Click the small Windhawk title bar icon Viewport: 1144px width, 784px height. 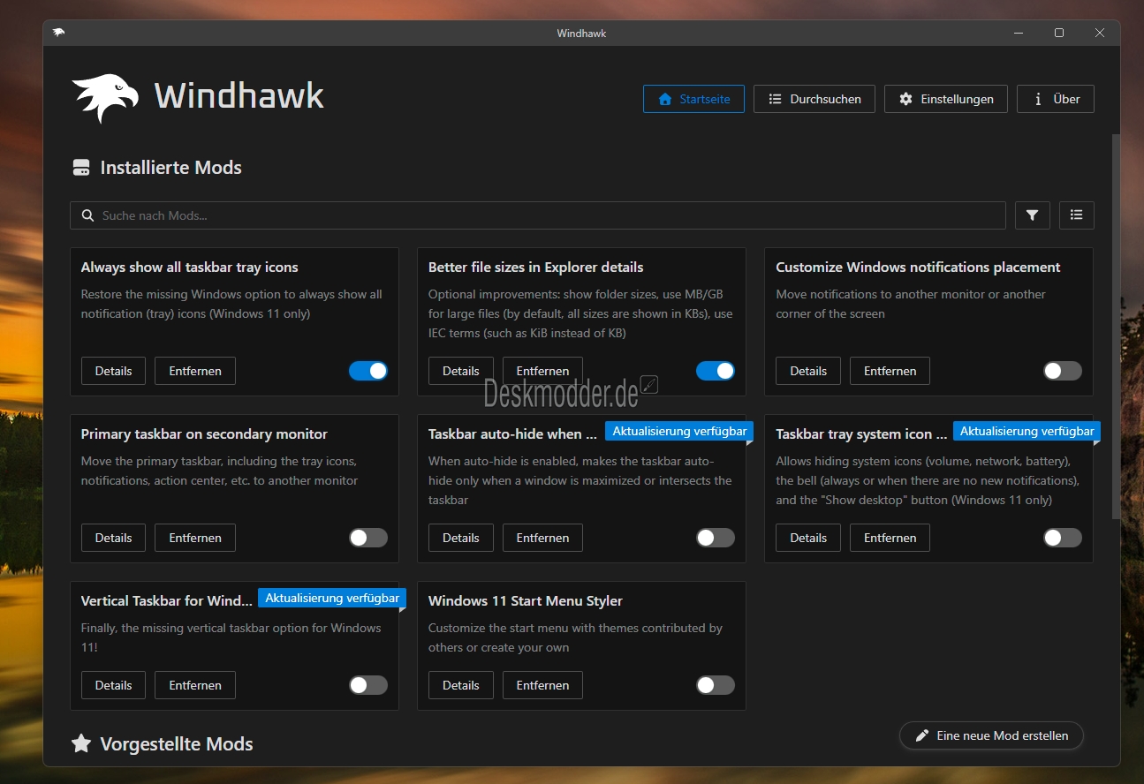pyautogui.click(x=58, y=33)
